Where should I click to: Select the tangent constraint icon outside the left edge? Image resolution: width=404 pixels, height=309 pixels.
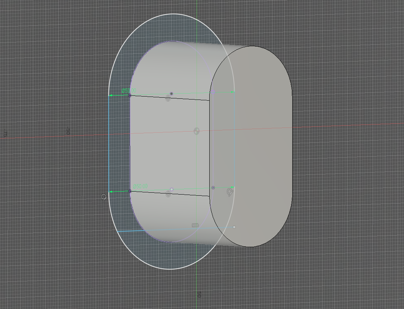click(x=104, y=198)
